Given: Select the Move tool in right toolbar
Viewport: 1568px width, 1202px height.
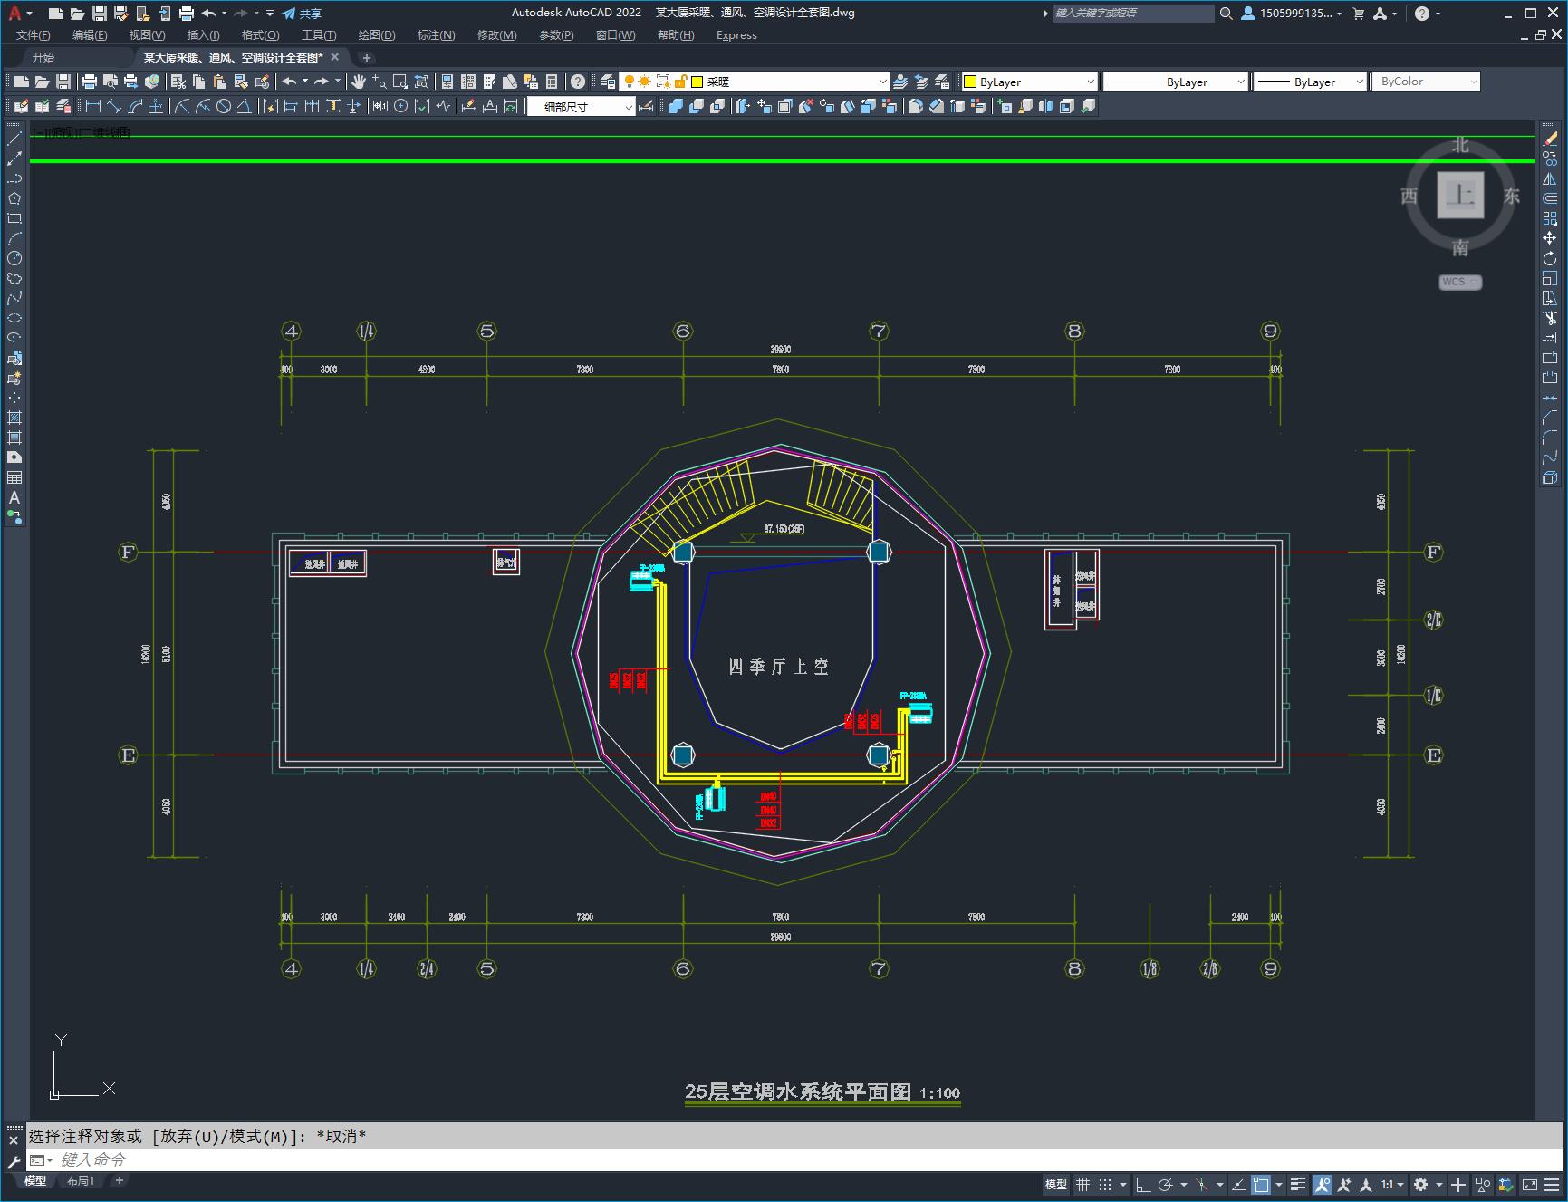Looking at the screenshot, I should [1550, 238].
